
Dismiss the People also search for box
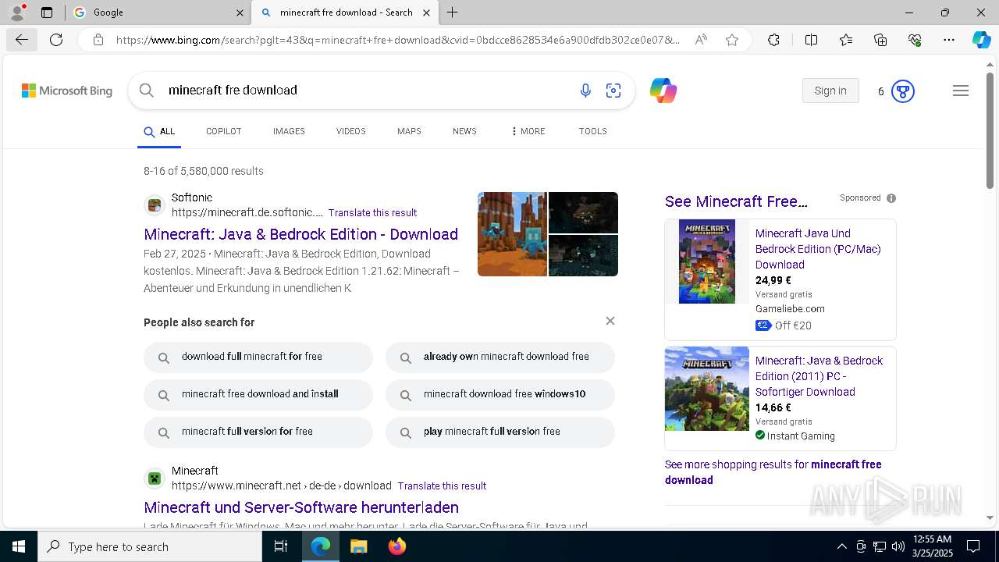coord(610,321)
